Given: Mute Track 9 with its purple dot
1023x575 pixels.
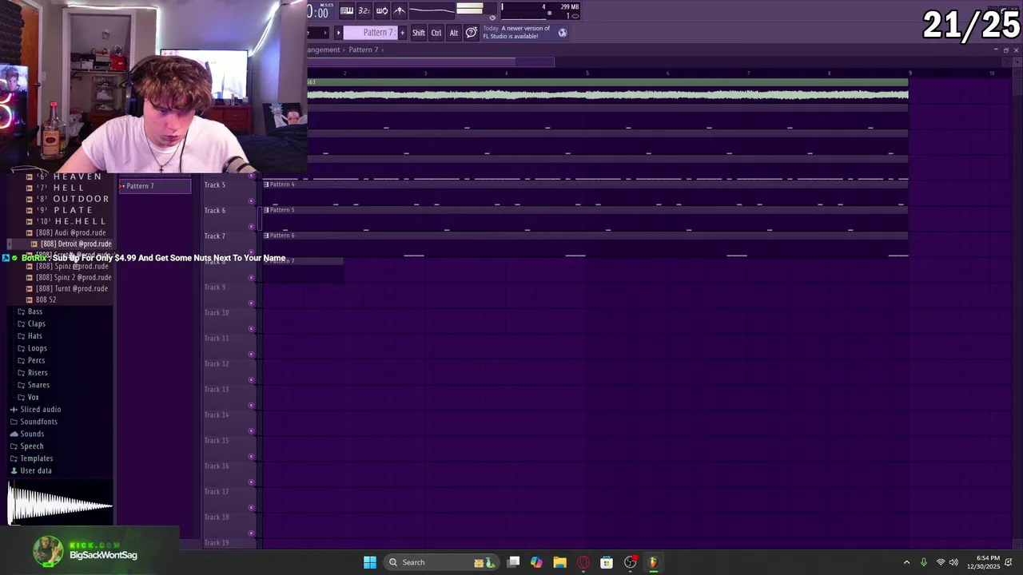Looking at the screenshot, I should coord(252,303).
